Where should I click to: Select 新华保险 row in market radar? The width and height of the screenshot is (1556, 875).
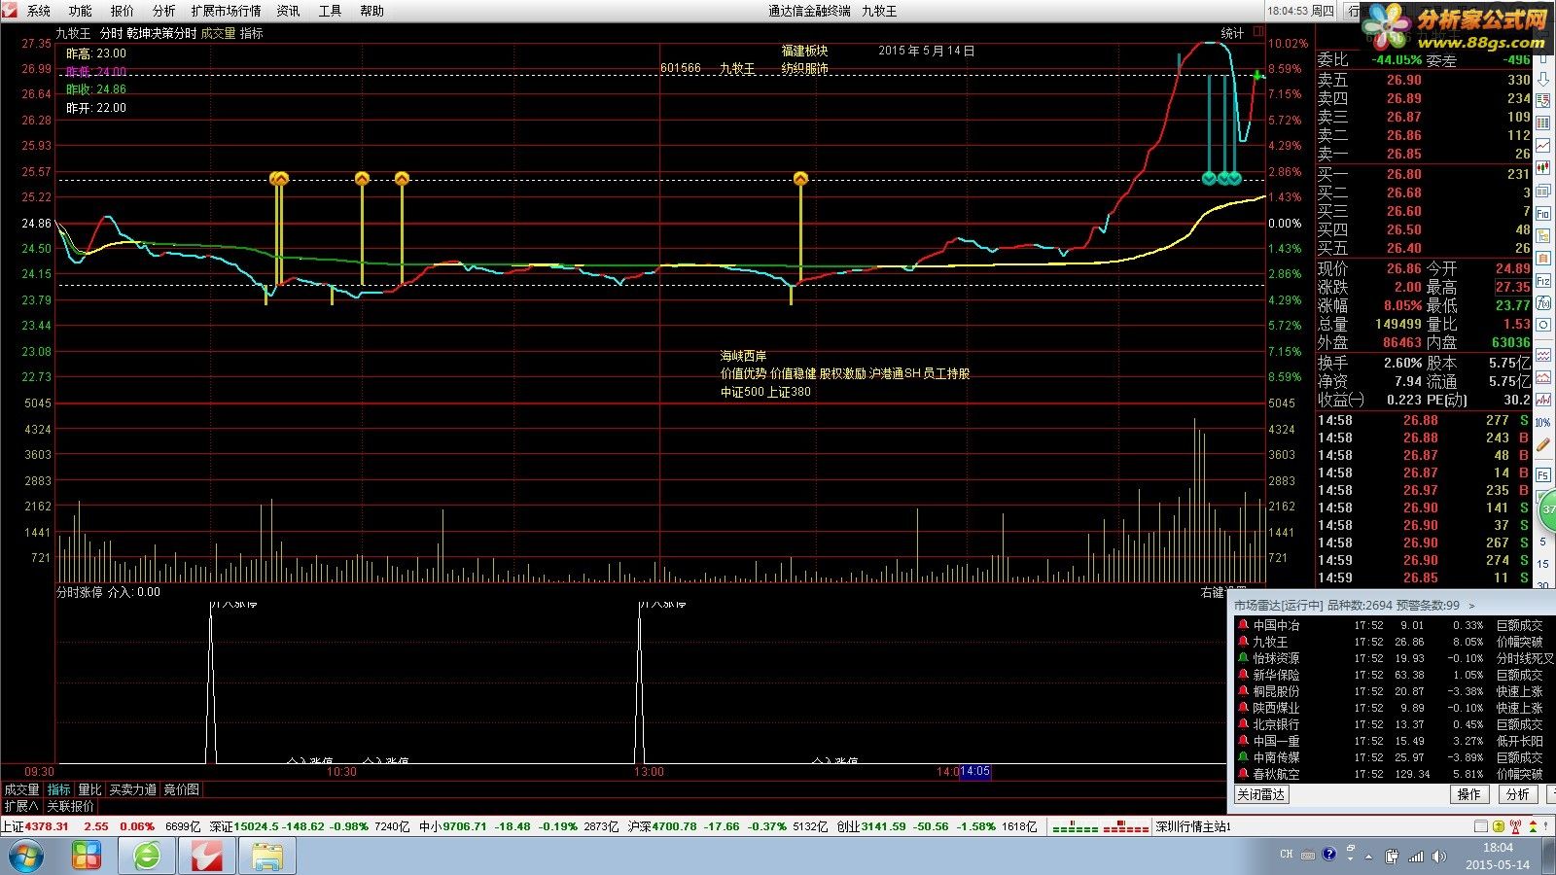pyautogui.click(x=1393, y=675)
